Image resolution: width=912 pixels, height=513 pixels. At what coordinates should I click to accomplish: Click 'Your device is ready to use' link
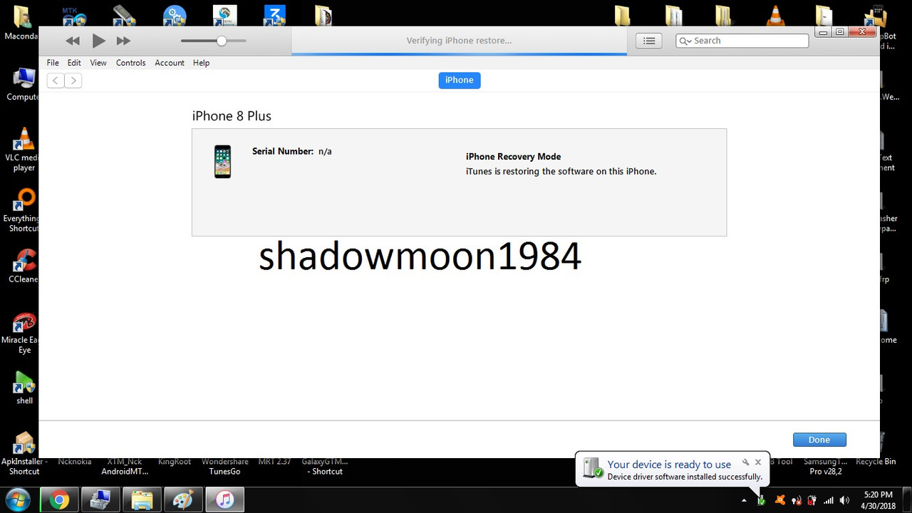click(669, 465)
